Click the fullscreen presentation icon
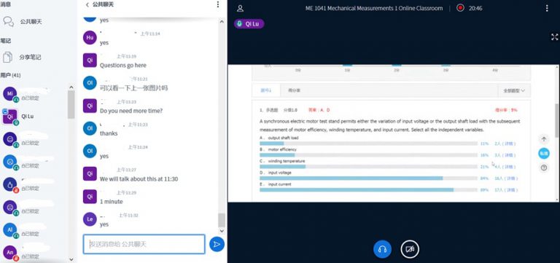The width and height of the screenshot is (560, 263). pyautogui.click(x=554, y=37)
